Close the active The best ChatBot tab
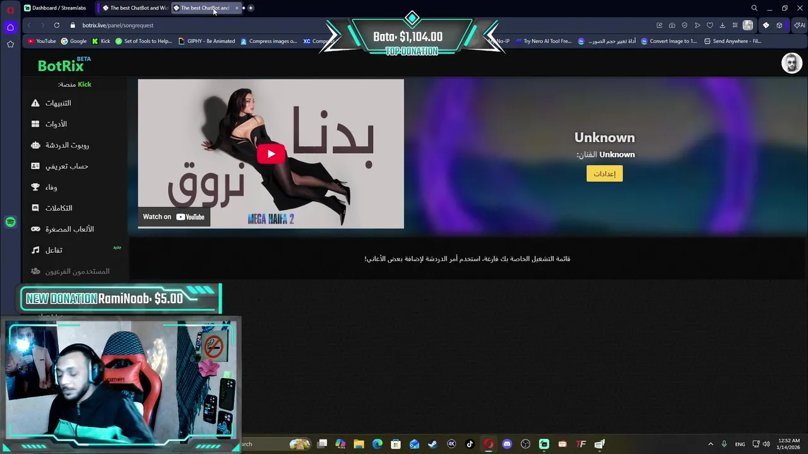The image size is (808, 454). 237,8
